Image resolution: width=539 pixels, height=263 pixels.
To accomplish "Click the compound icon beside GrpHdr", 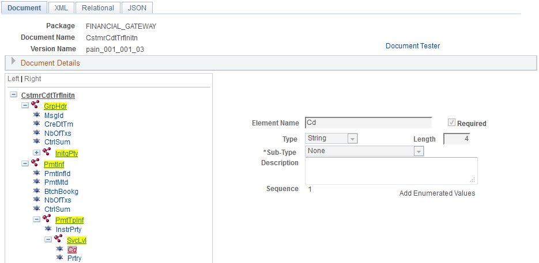I will [x=35, y=104].
